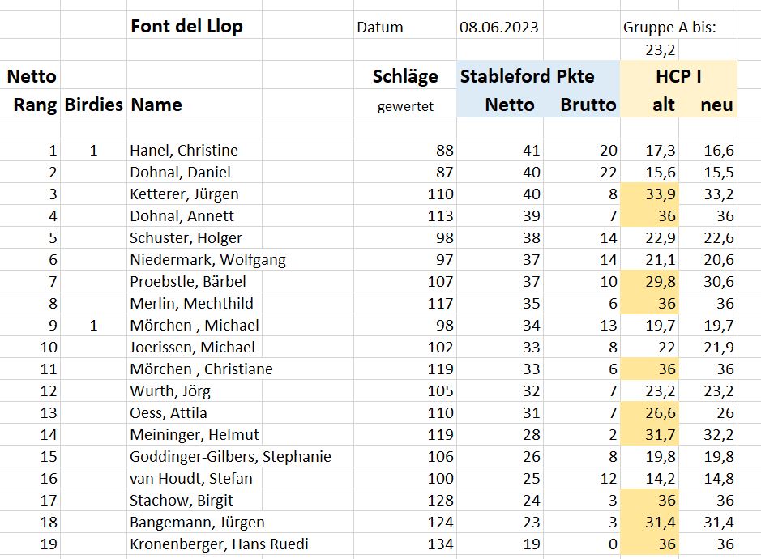Select the blue 'Stableford Pkte' header cell
Viewport: 761px width, 559px height.
click(x=528, y=76)
